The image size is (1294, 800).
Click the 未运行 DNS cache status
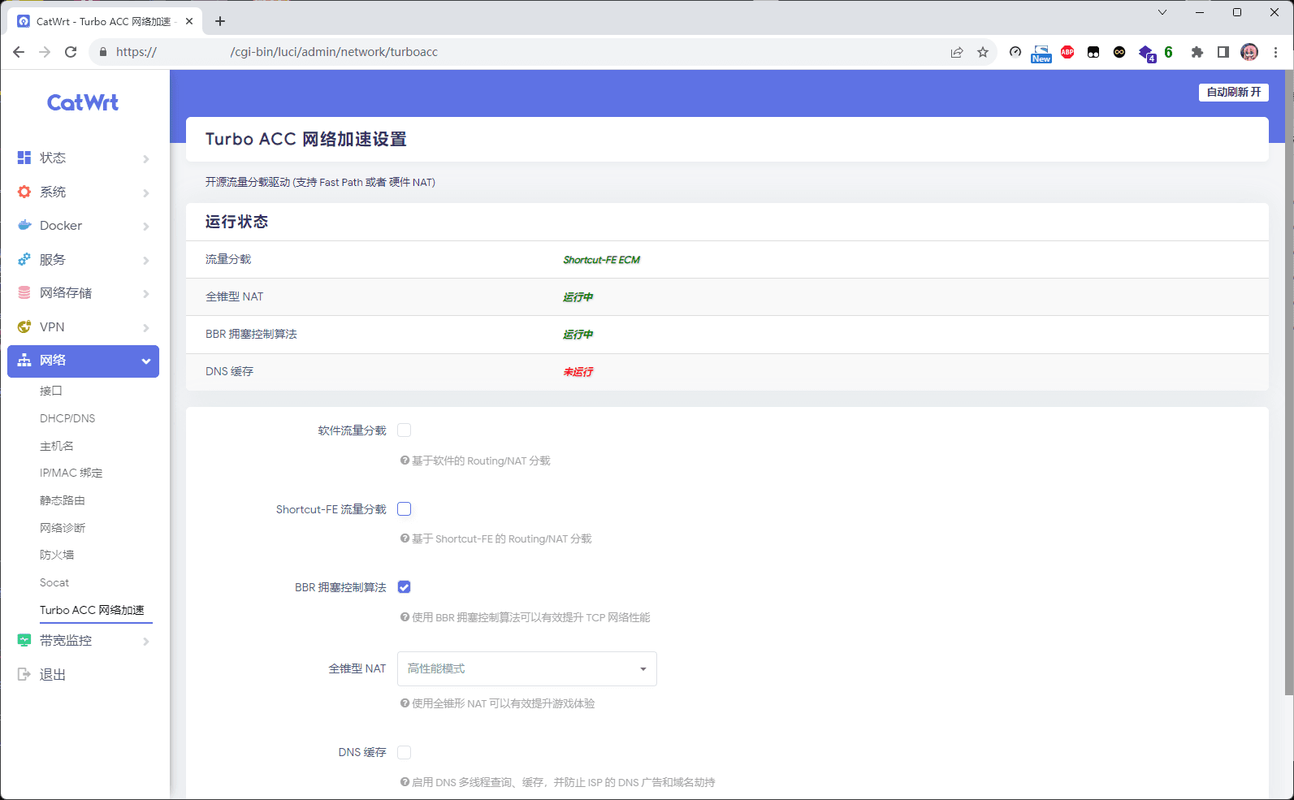click(x=578, y=372)
